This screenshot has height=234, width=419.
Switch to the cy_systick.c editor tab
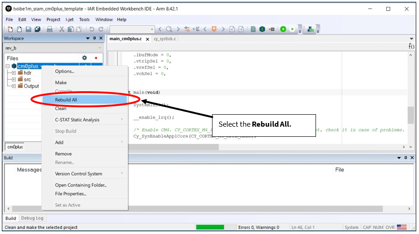(165, 39)
